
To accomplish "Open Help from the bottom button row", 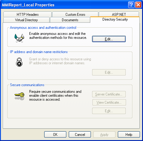I will 129,135.
